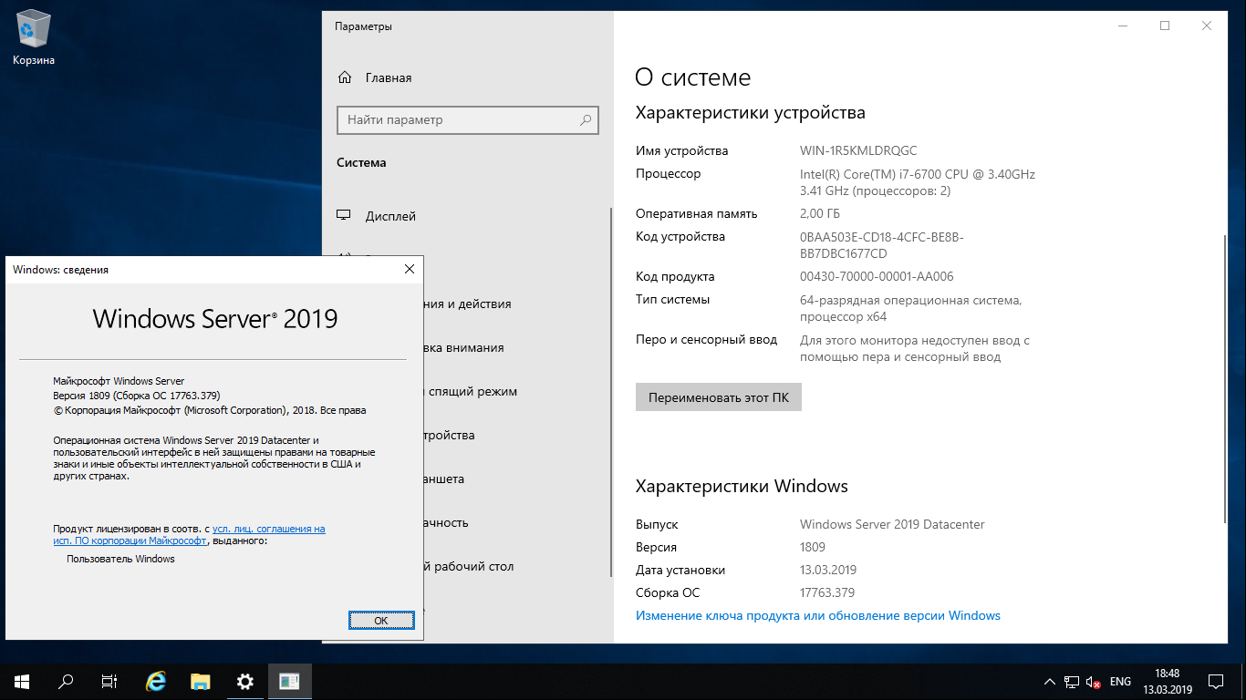Click Переименовать этот ПК button

pyautogui.click(x=719, y=397)
